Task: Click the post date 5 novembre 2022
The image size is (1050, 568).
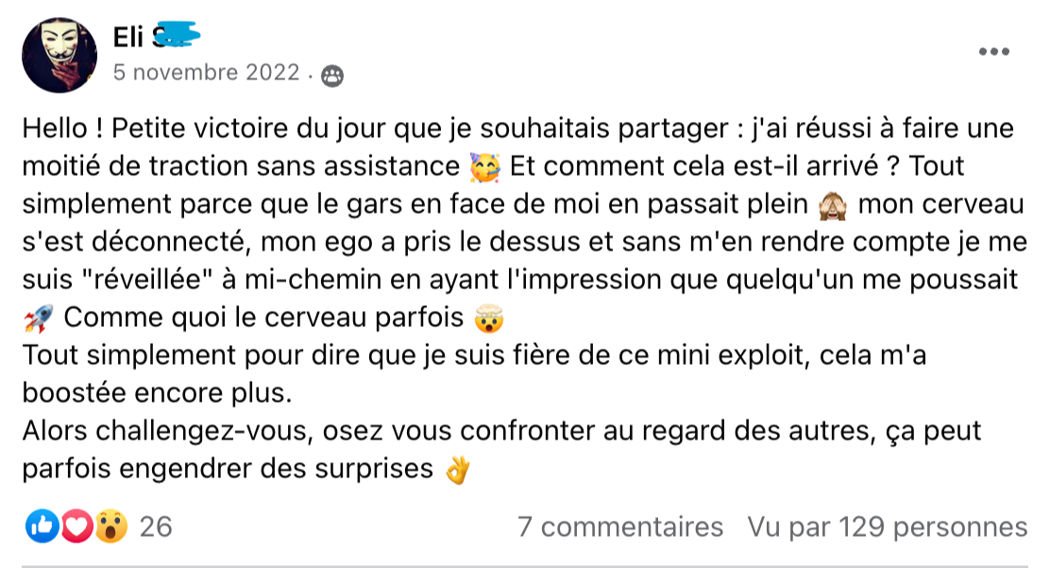Action: coord(206,73)
